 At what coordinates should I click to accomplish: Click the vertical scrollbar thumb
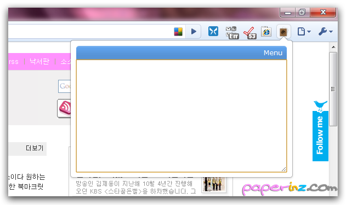click(333, 89)
